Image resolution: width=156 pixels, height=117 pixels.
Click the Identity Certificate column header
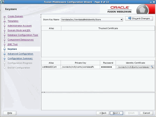[135, 63]
